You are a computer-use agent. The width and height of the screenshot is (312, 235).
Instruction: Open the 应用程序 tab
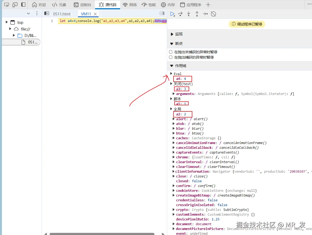pyautogui.click(x=190, y=5)
